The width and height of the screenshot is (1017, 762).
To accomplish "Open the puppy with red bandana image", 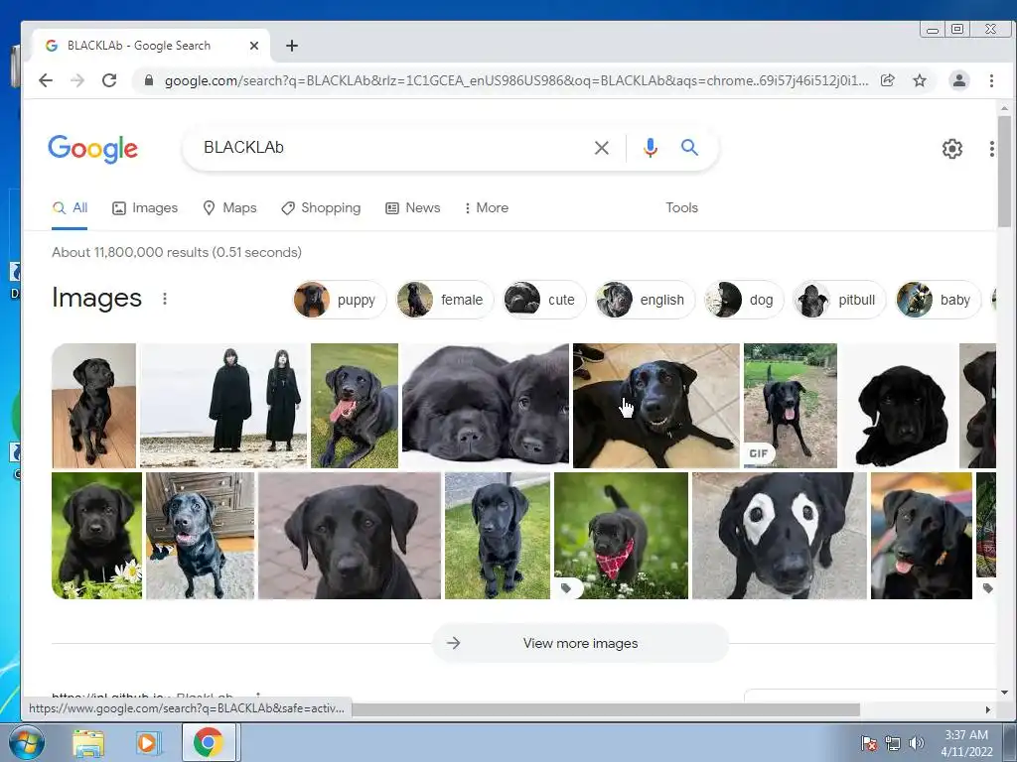I will (x=622, y=536).
